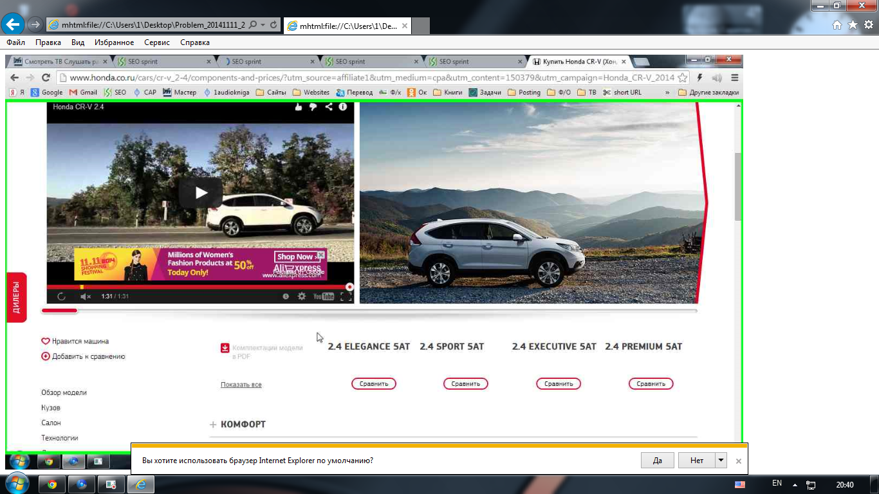879x494 pixels.
Task: Share the Honda CR-V 2.4 video
Action: (329, 107)
